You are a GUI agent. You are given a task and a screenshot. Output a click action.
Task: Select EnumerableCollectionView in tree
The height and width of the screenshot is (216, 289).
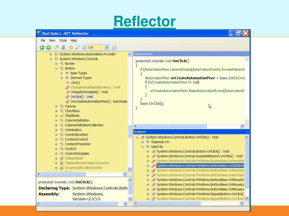pyautogui.click(x=84, y=168)
